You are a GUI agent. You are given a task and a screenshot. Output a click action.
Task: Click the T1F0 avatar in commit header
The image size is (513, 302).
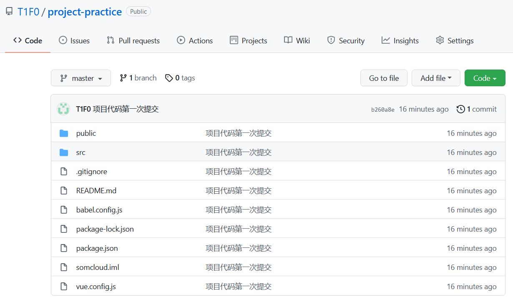coord(63,109)
